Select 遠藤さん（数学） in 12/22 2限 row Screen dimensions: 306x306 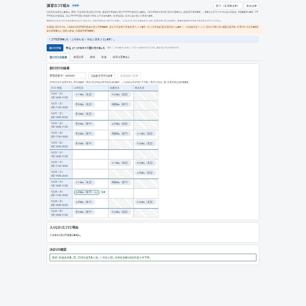coord(120,134)
